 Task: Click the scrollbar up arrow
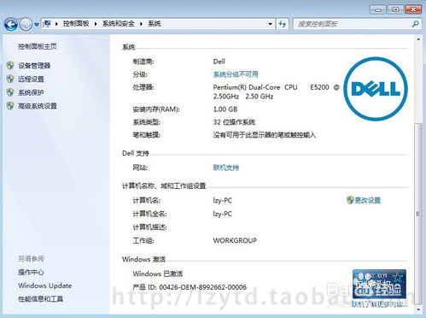pyautogui.click(x=418, y=39)
